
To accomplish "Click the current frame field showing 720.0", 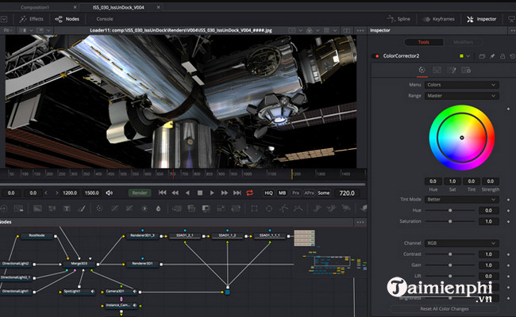I will pos(347,193).
